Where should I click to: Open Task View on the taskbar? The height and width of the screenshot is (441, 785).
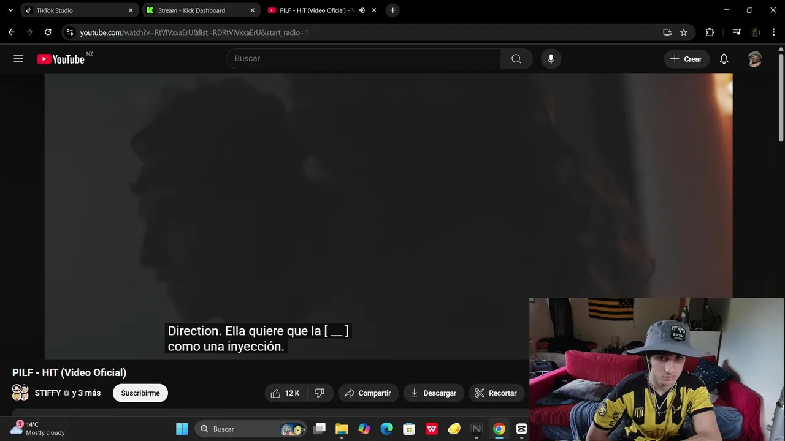(320, 429)
